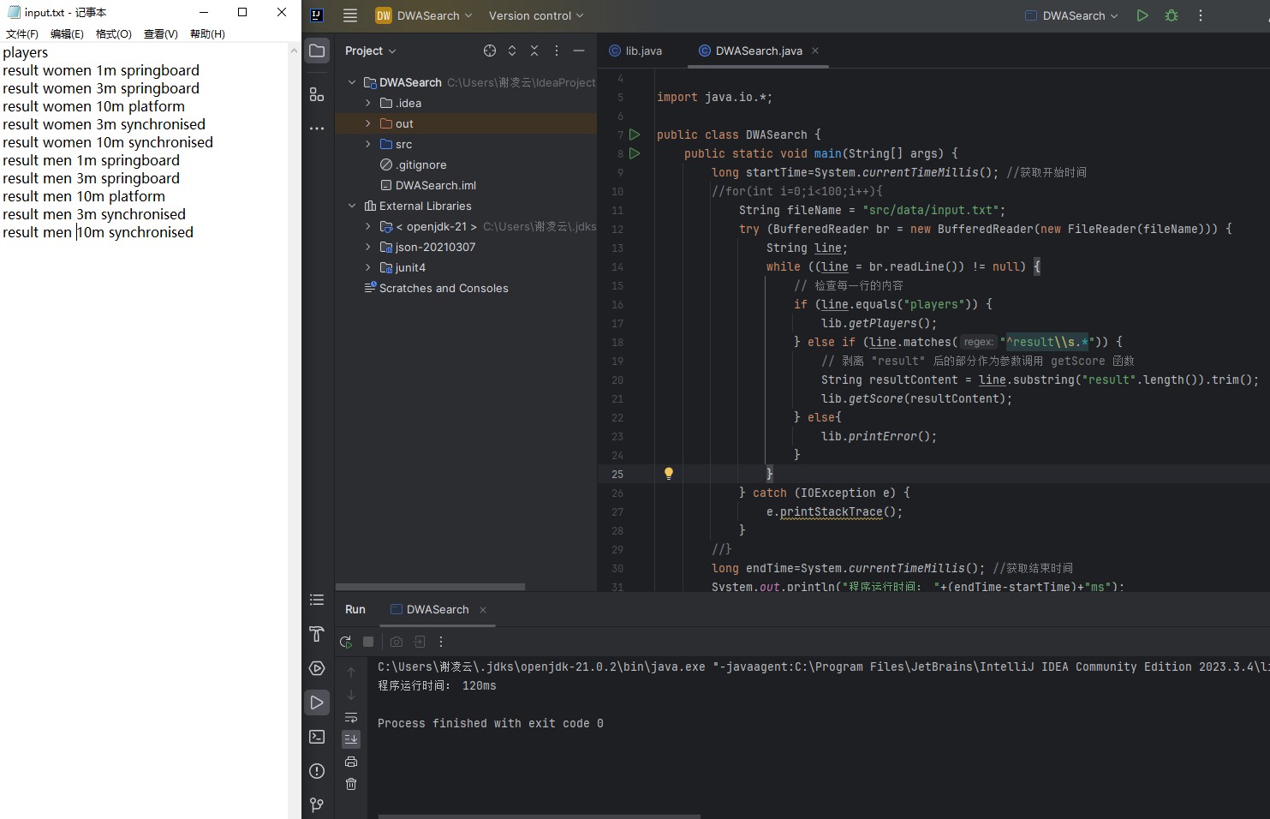1270x819 pixels.
Task: Close the DWASearch.java editor tab
Action: (x=815, y=51)
